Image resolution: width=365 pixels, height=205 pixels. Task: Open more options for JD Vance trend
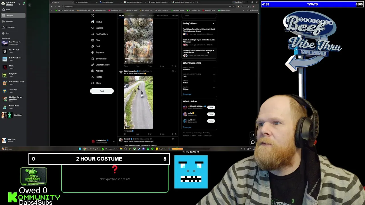point(214,68)
